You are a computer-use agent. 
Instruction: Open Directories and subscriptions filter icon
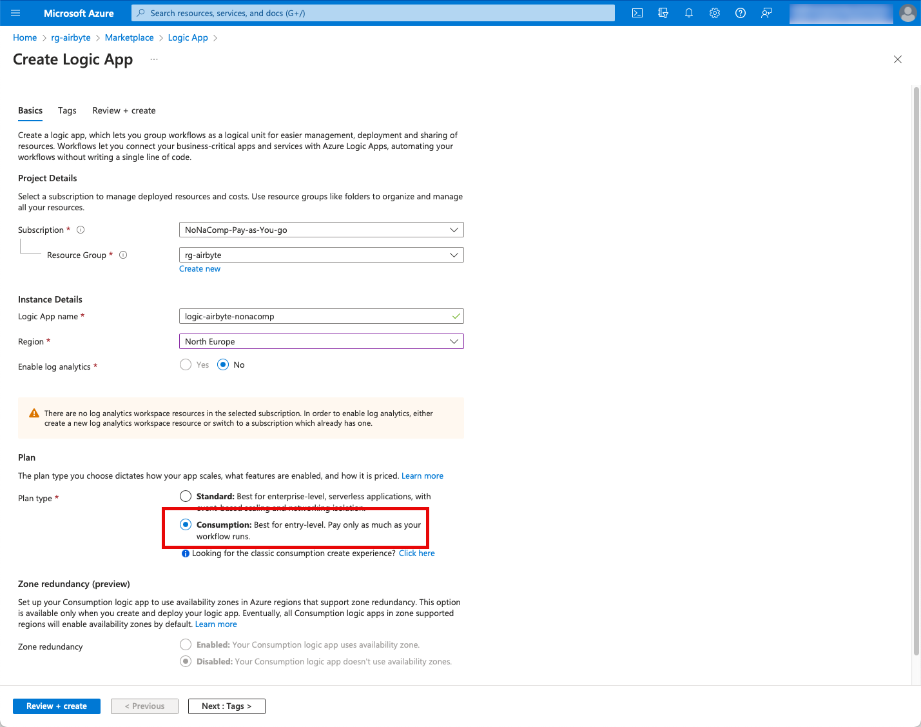[663, 13]
